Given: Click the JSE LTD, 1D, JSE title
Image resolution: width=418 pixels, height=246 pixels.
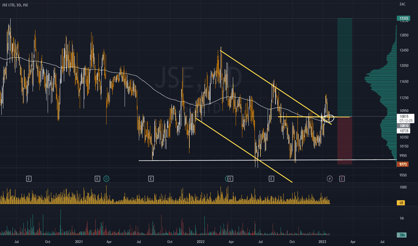Looking at the screenshot, I should (15, 5).
